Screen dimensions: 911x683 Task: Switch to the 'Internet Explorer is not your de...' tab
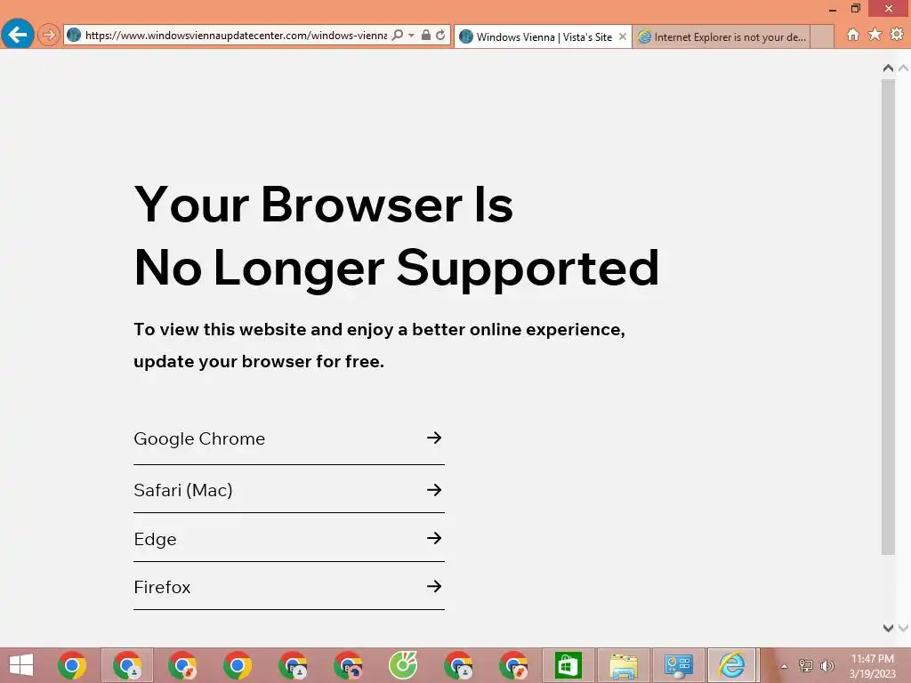[721, 36]
